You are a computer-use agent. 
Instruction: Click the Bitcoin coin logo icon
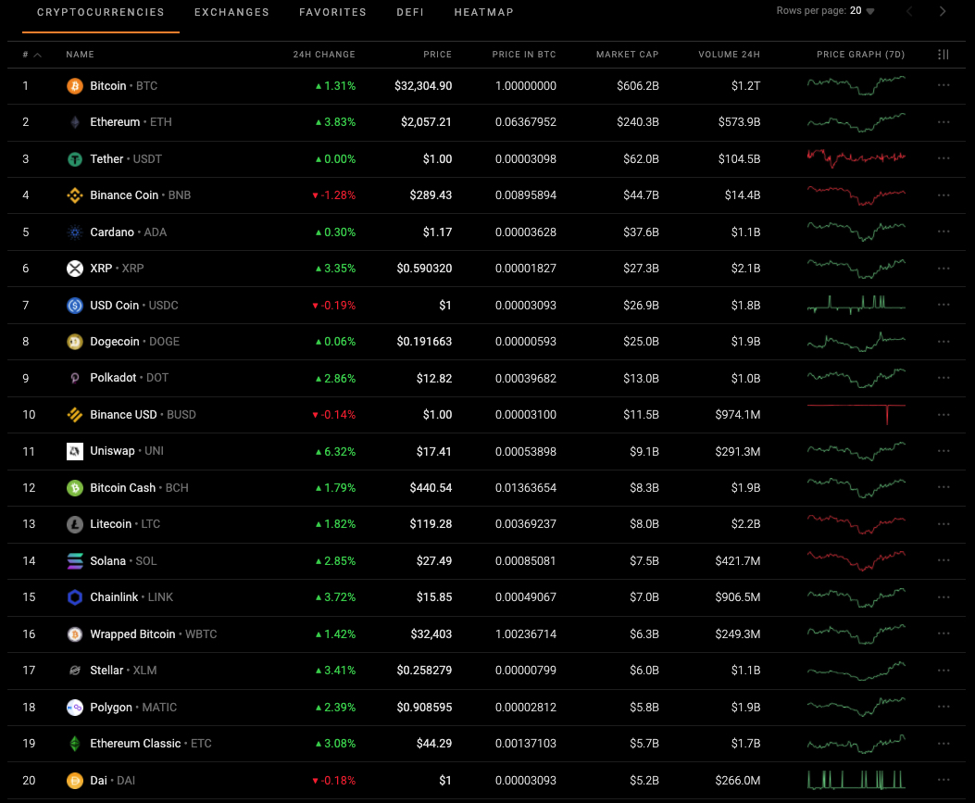click(75, 86)
